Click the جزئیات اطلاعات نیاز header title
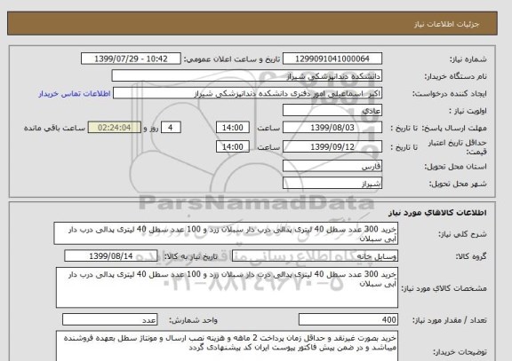Screen dimensions: 512x361 446,25
